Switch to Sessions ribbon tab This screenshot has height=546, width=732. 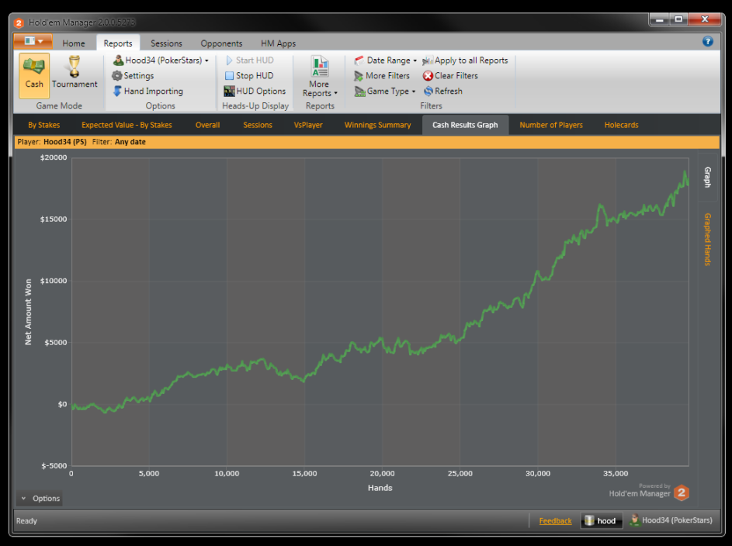coord(166,43)
